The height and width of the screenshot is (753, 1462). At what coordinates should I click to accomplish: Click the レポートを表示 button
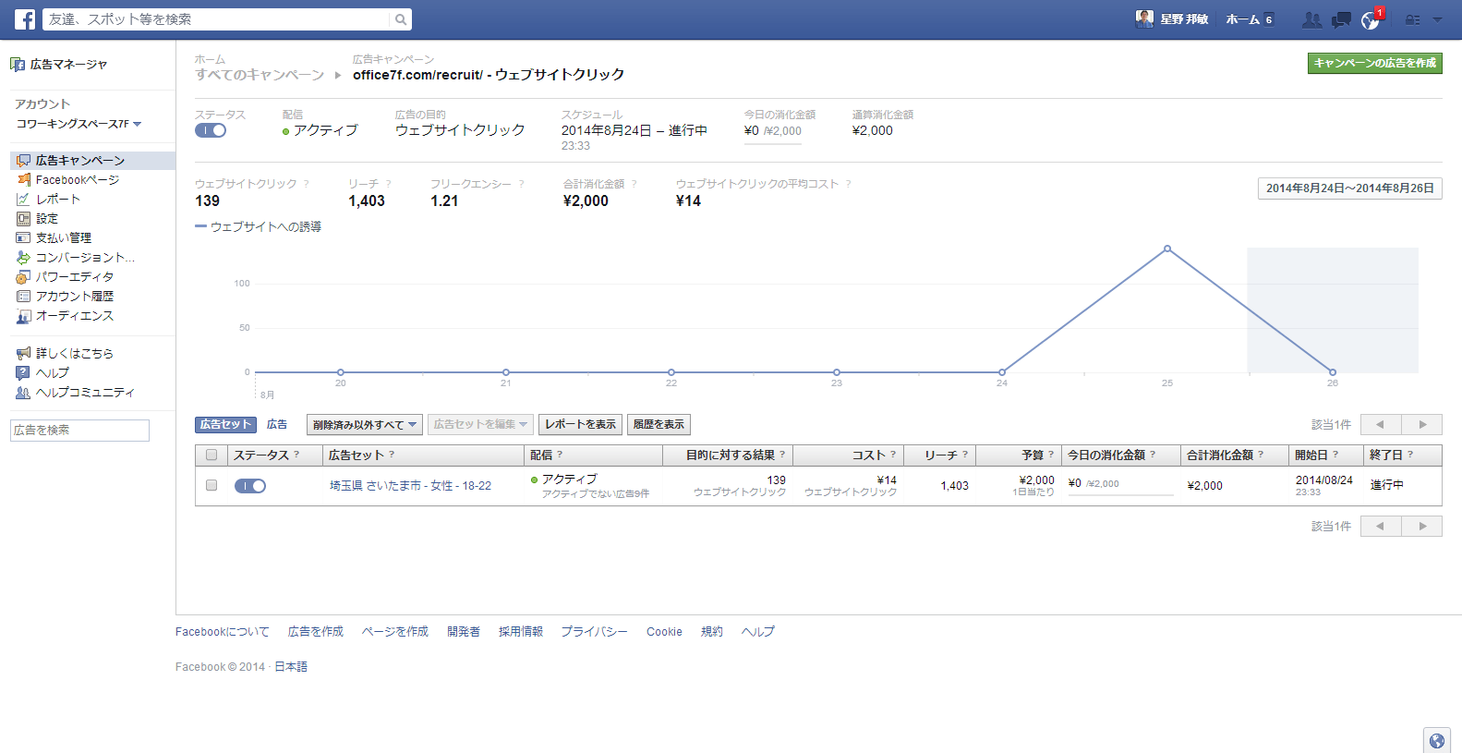click(580, 425)
